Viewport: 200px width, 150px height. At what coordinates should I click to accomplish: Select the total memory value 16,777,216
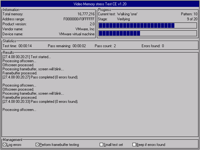tap(86, 14)
